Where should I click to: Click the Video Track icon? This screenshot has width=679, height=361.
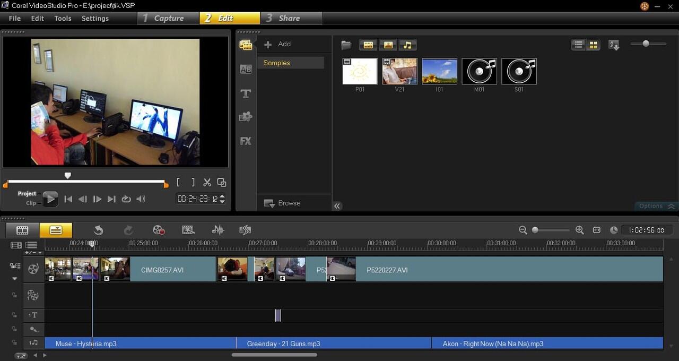(x=33, y=269)
